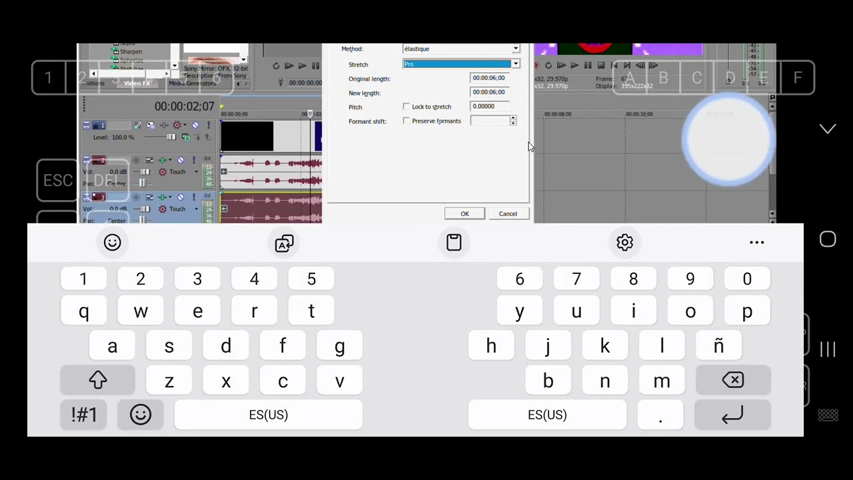This screenshot has width=853, height=480.
Task: Select the Sharpen effect in list
Action: point(131,51)
